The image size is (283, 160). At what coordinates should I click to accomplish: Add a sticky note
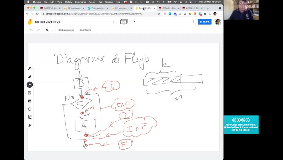(30, 93)
